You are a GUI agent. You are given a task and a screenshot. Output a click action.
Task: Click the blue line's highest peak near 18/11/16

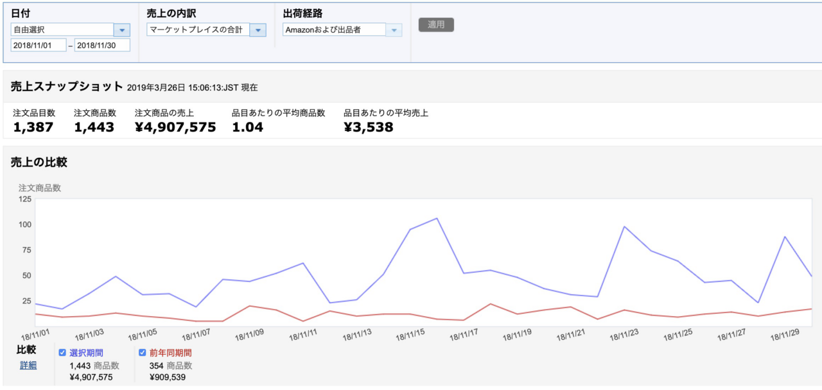pos(437,218)
